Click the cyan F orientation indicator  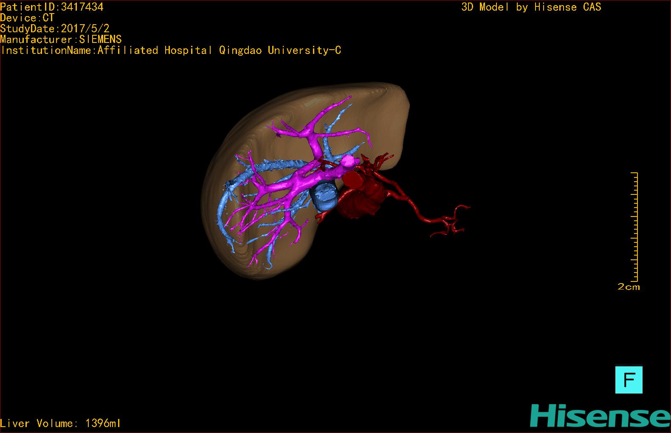(x=629, y=380)
